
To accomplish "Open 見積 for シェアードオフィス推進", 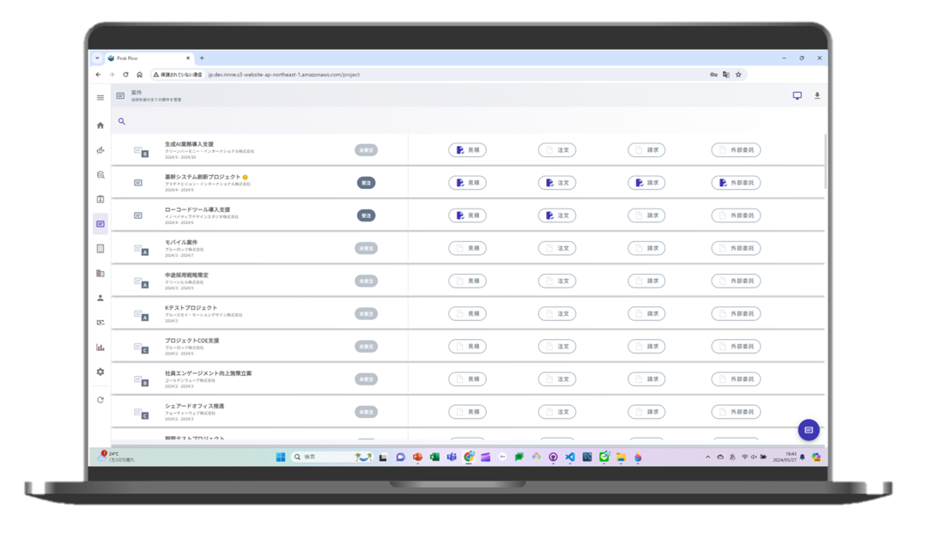I will click(468, 412).
